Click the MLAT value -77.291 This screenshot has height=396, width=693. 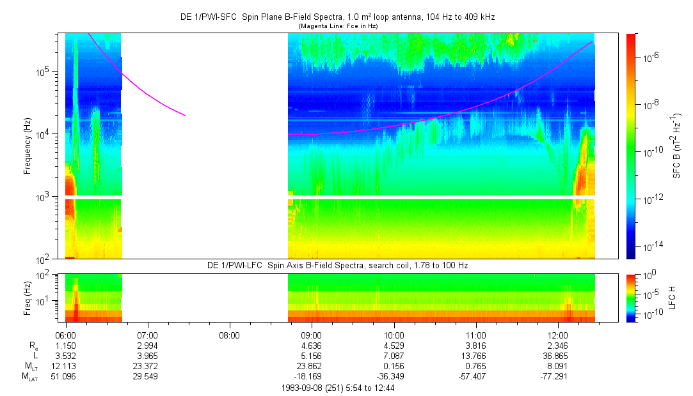pos(557,377)
